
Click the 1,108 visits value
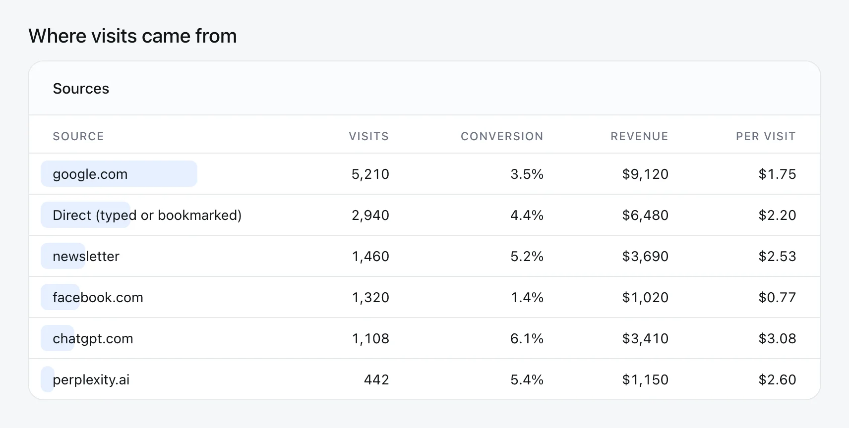point(370,338)
